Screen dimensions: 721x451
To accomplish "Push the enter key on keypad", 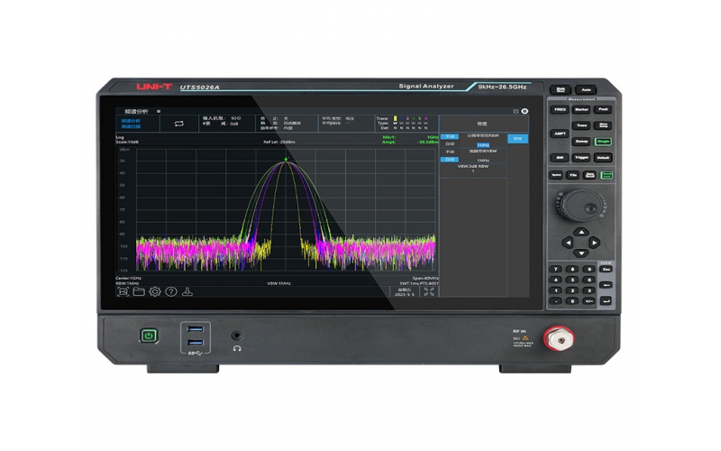I will pos(606,301).
